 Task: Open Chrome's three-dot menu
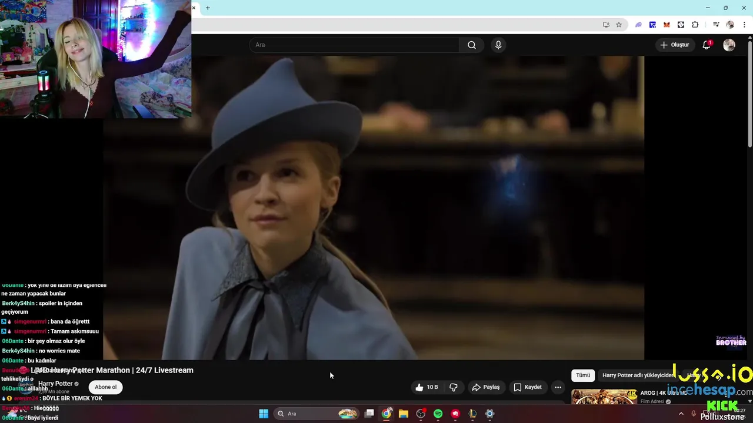744,25
